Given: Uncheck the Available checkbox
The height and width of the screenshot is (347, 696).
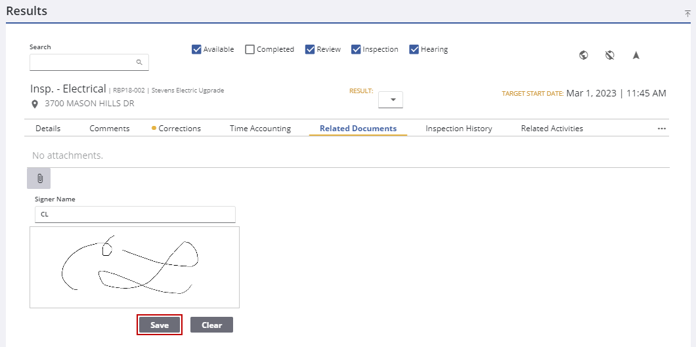Looking at the screenshot, I should point(196,49).
